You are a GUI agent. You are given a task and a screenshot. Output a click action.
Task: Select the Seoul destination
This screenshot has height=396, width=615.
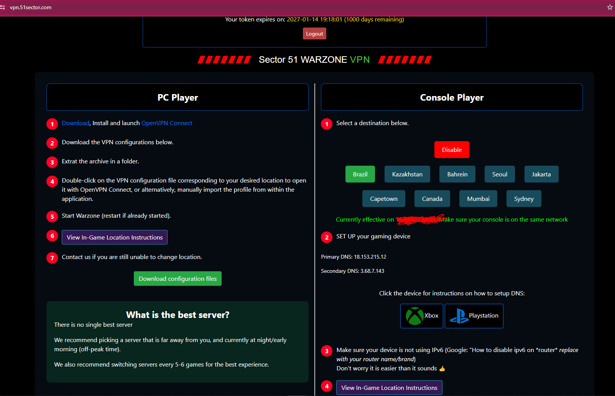tap(500, 174)
